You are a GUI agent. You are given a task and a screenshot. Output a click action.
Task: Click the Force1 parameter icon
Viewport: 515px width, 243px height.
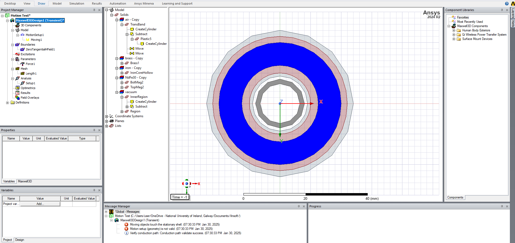click(23, 64)
